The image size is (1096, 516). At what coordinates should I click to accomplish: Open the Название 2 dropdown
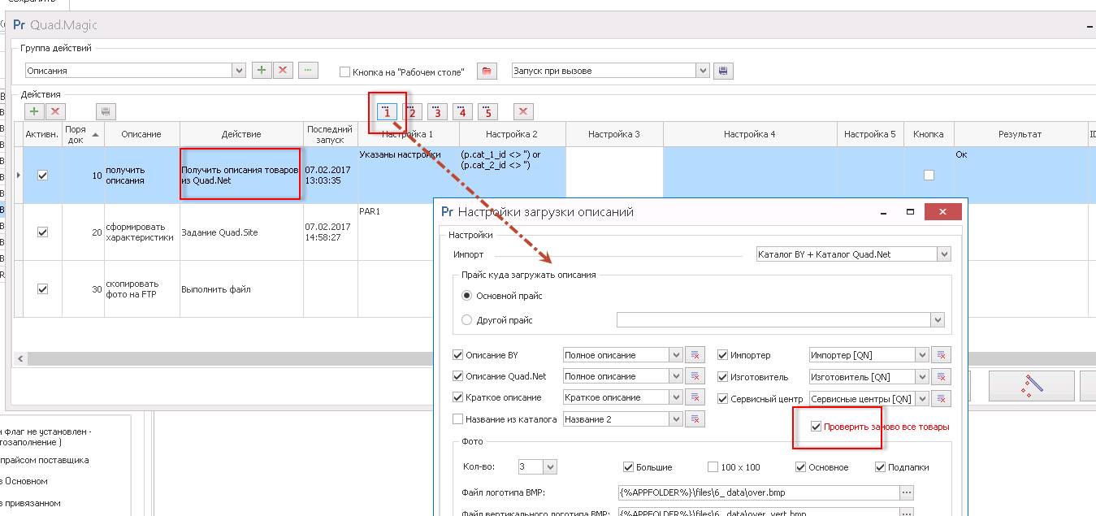pos(676,419)
